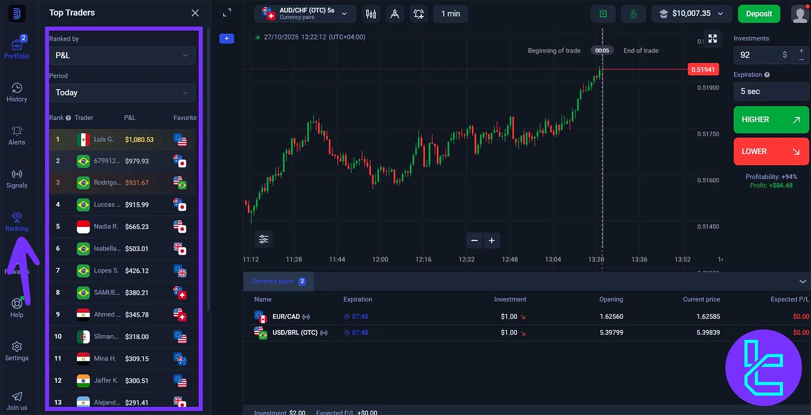The width and height of the screenshot is (811, 415).
Task: Select the drawing tools icon
Action: [x=395, y=14]
